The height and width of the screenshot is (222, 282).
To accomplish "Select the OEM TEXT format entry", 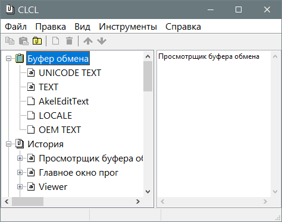I will [x=60, y=130].
